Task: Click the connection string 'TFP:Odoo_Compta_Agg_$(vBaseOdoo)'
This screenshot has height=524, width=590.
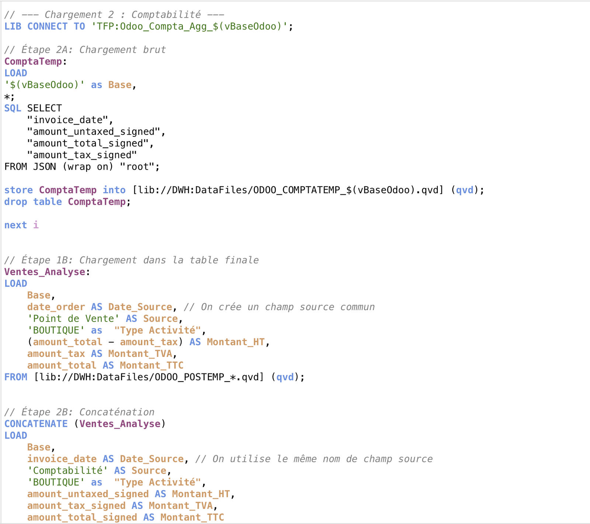Action: pyautogui.click(x=189, y=27)
